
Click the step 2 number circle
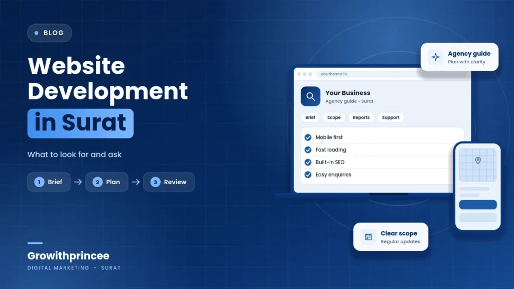pyautogui.click(x=97, y=182)
